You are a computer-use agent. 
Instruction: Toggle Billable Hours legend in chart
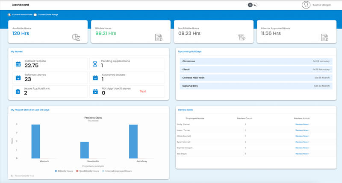[x=65, y=171]
